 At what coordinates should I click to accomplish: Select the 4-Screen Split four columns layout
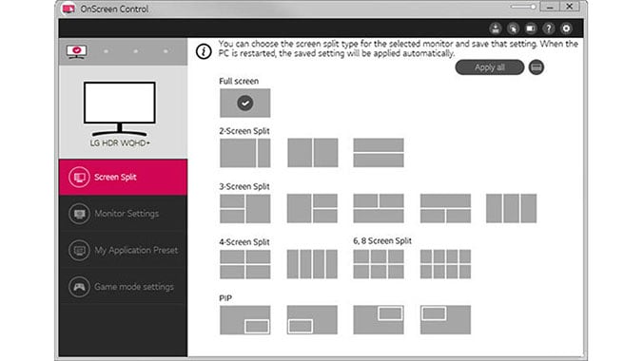312,264
